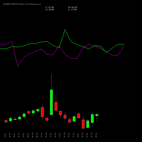
Task: Click the low value 'L: 17.00'
Action: (x=72, y=10)
